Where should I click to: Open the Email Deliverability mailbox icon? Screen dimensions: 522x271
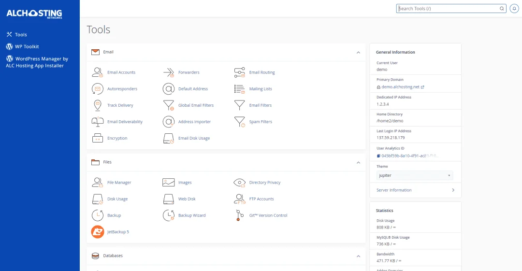97,122
